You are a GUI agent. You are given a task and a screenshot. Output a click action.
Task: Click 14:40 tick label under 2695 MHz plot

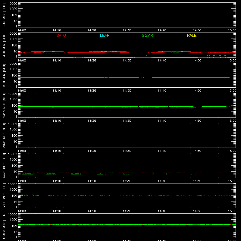[162, 151]
